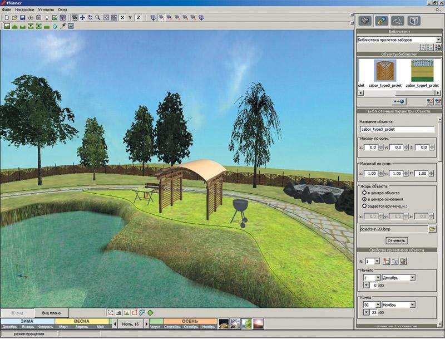Select the 'в центре объекта' anchor option

[364, 192]
